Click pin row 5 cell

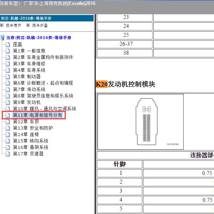[x=120, y=209]
